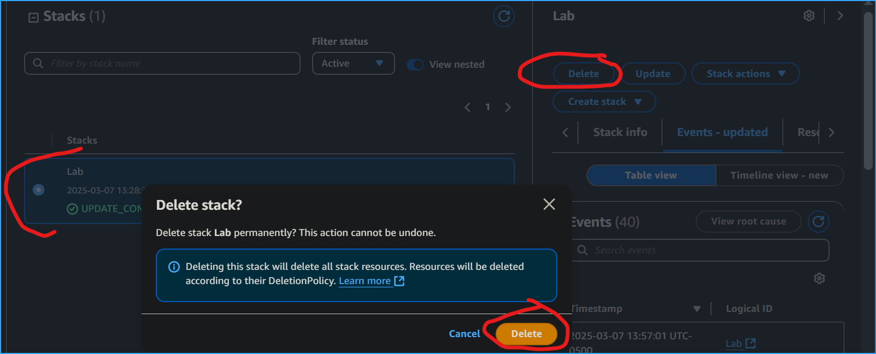
Task: Switch to the Stack info tab
Action: tap(620, 132)
